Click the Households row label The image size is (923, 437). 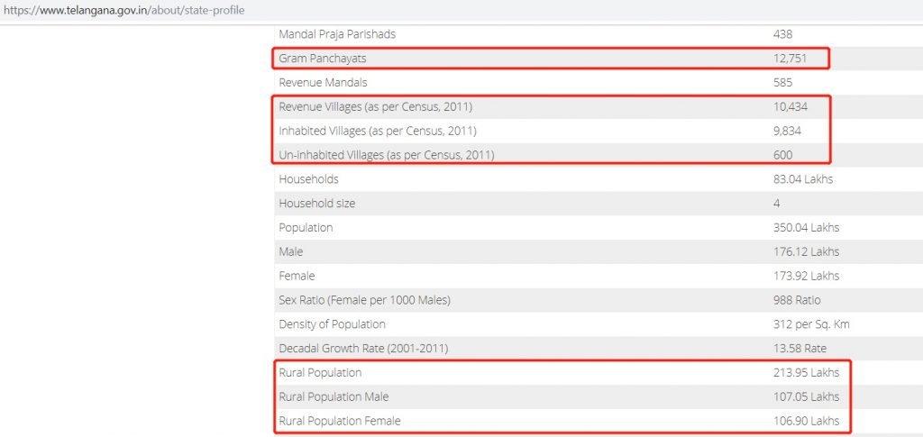308,179
